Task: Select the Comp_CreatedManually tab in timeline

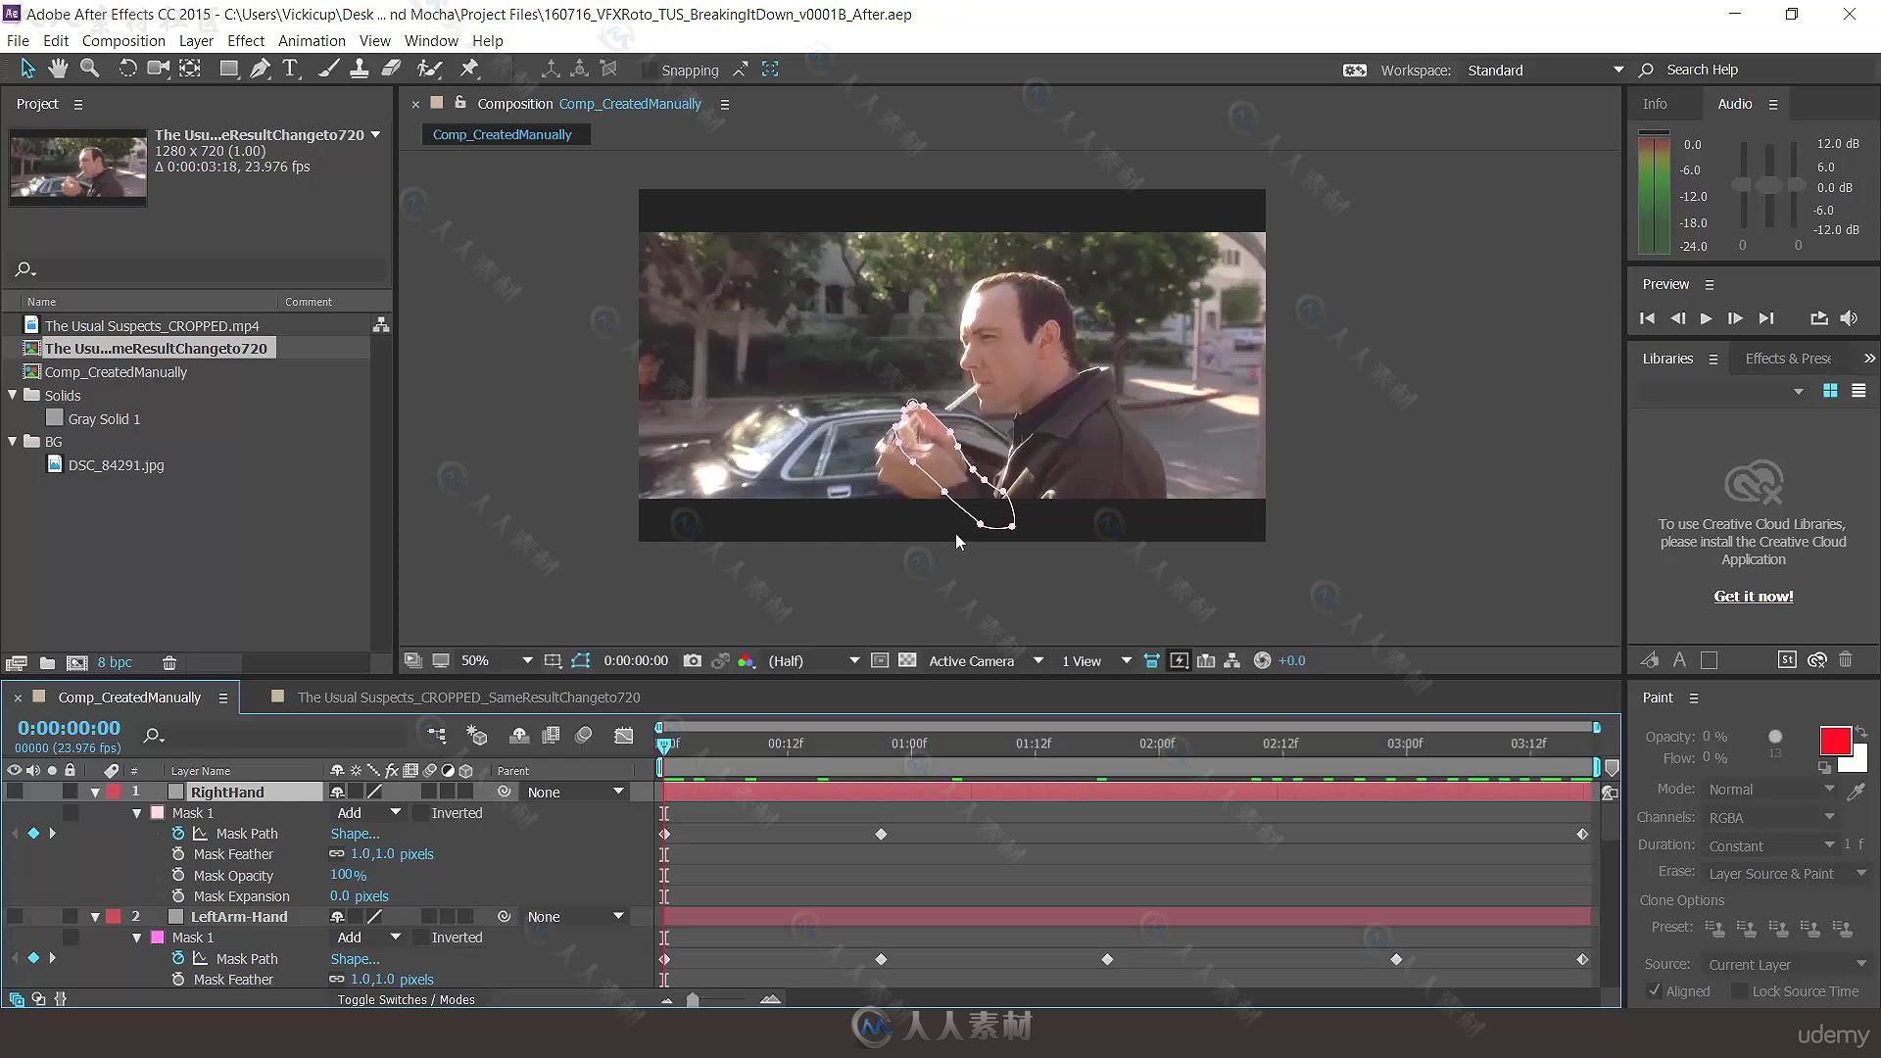Action: tap(129, 697)
